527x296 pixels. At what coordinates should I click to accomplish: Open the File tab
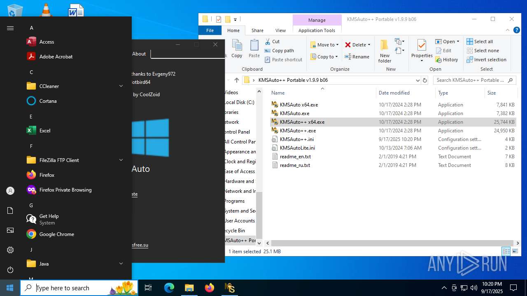click(x=210, y=30)
